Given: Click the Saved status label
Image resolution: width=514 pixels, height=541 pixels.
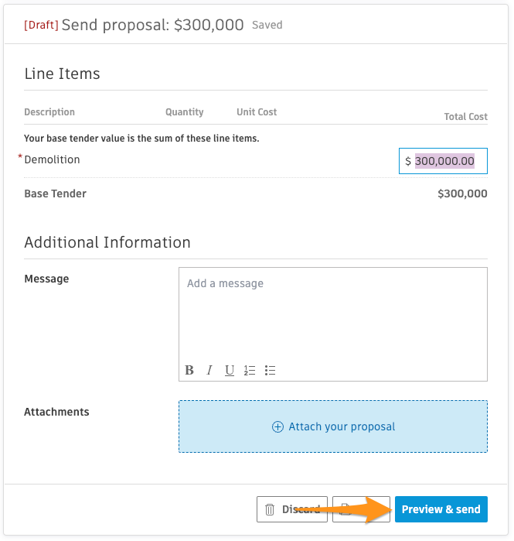Looking at the screenshot, I should click(267, 25).
